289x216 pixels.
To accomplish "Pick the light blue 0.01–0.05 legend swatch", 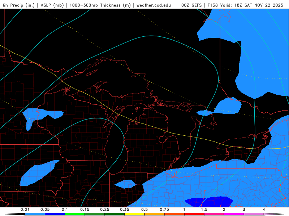I will (x=35, y=214).
